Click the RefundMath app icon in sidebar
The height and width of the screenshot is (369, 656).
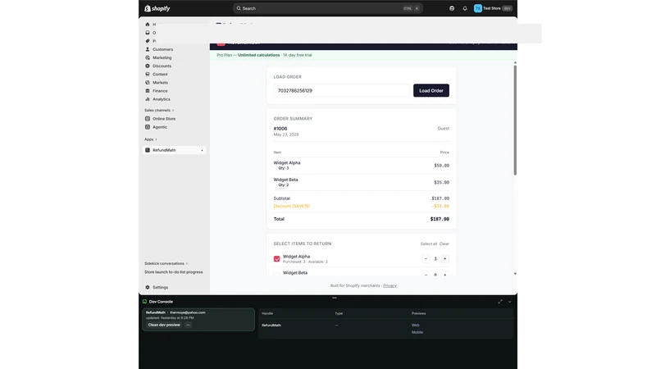point(148,150)
